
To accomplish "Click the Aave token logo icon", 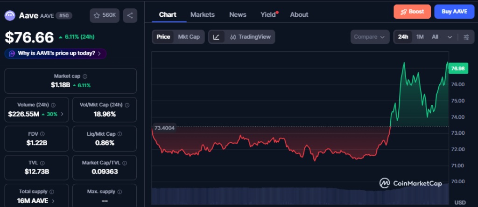I will tap(10, 15).
